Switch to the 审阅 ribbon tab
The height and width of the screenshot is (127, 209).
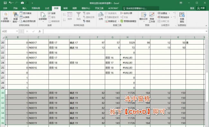[x=65, y=8]
